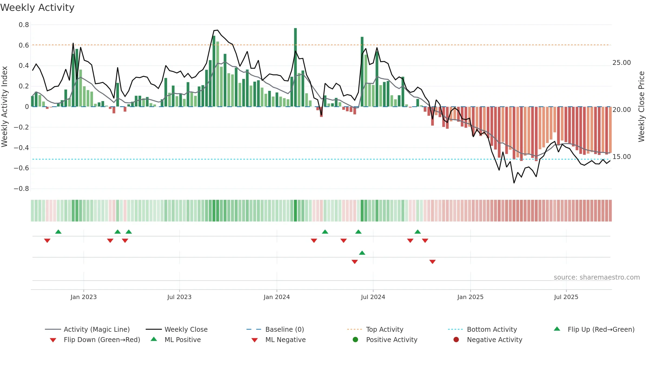The image size is (649, 365).
Task: Click the '25.00' price tick label
Action: (x=621, y=63)
